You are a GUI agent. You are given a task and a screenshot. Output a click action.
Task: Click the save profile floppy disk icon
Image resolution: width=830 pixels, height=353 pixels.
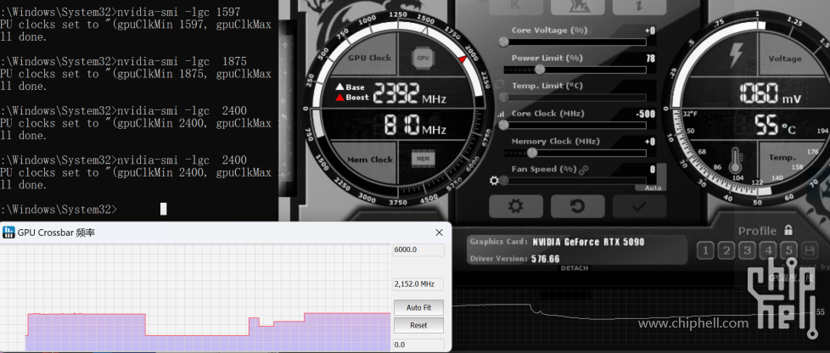click(810, 250)
